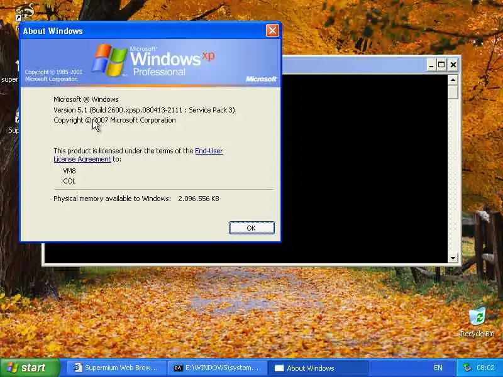The width and height of the screenshot is (503, 377).
Task: Click the command prompt icon on taskbar
Action: 178,368
